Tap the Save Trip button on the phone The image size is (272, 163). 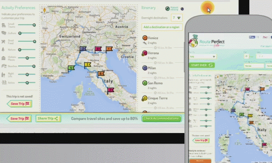click(201, 140)
